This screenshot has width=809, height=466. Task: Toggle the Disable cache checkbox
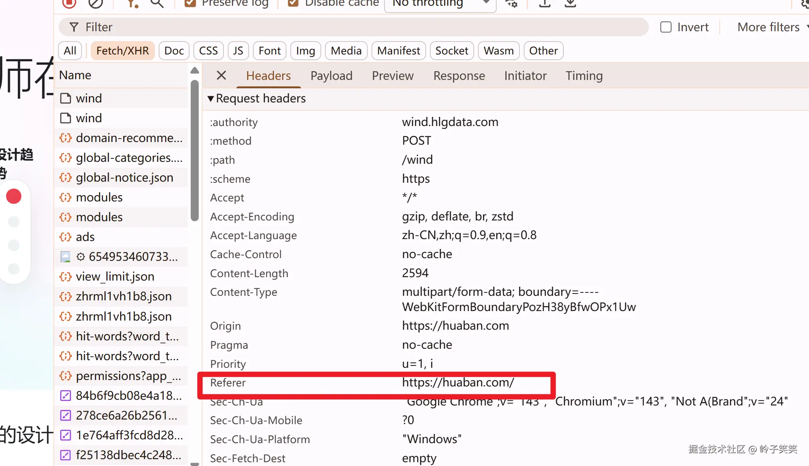293,3
